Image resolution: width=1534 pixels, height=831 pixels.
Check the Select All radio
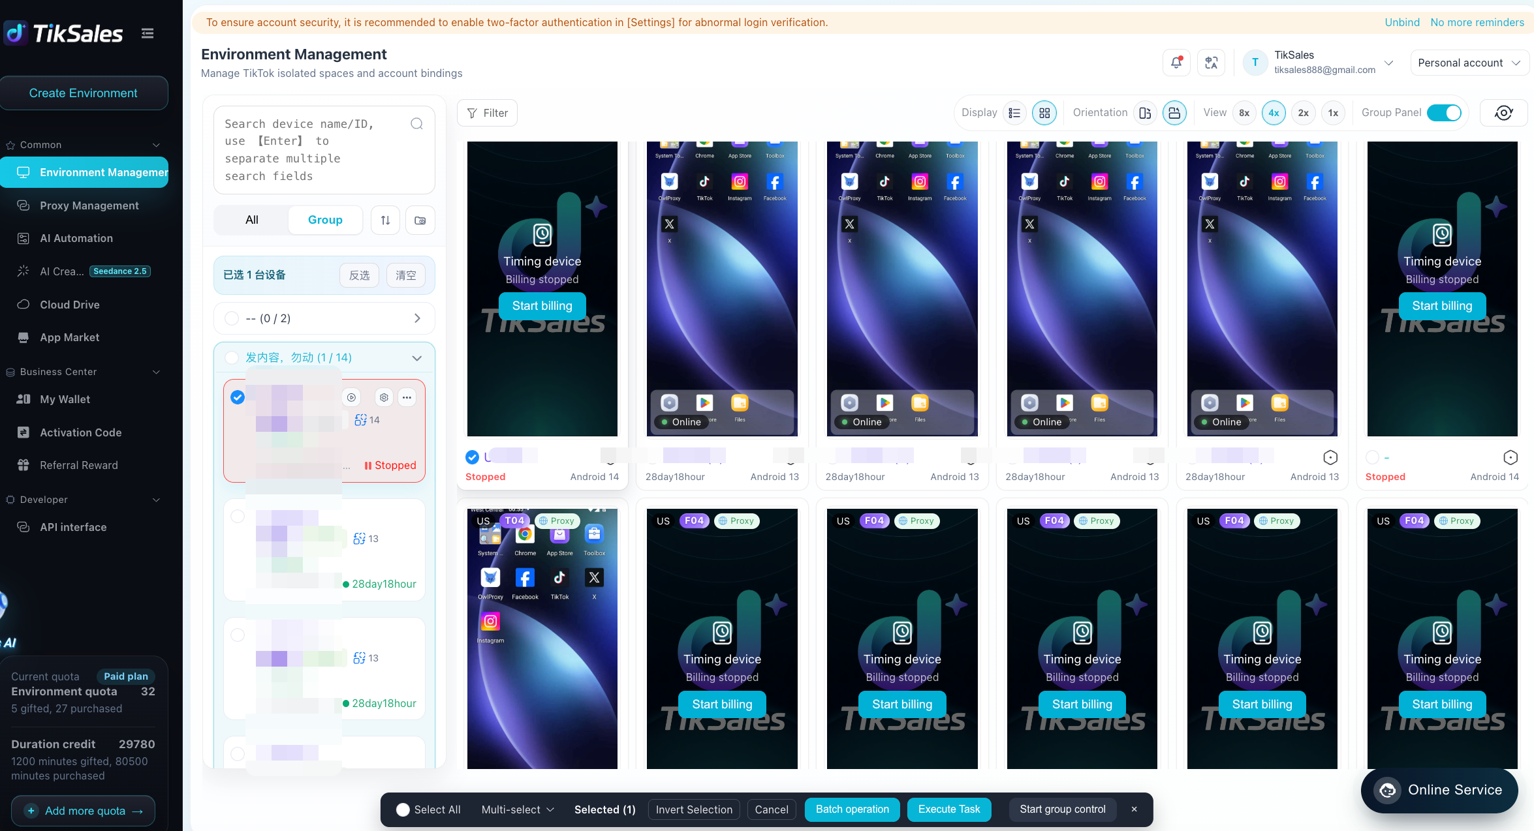pos(403,809)
